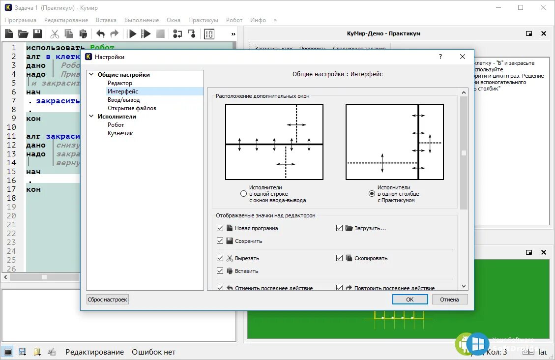Open the Робот menu

[x=234, y=20]
